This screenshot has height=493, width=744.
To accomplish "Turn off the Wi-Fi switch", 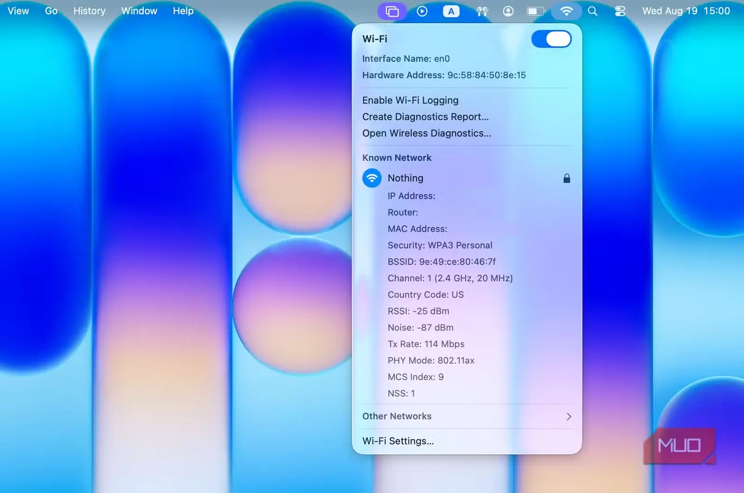I will click(551, 39).
